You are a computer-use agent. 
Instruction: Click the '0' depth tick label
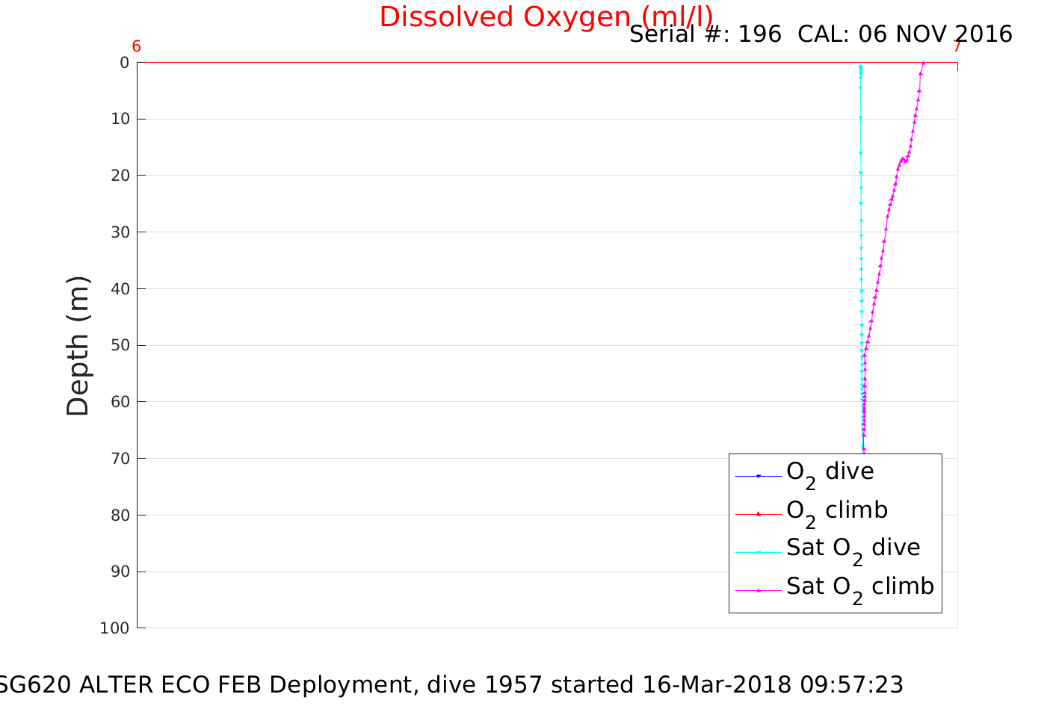125,63
